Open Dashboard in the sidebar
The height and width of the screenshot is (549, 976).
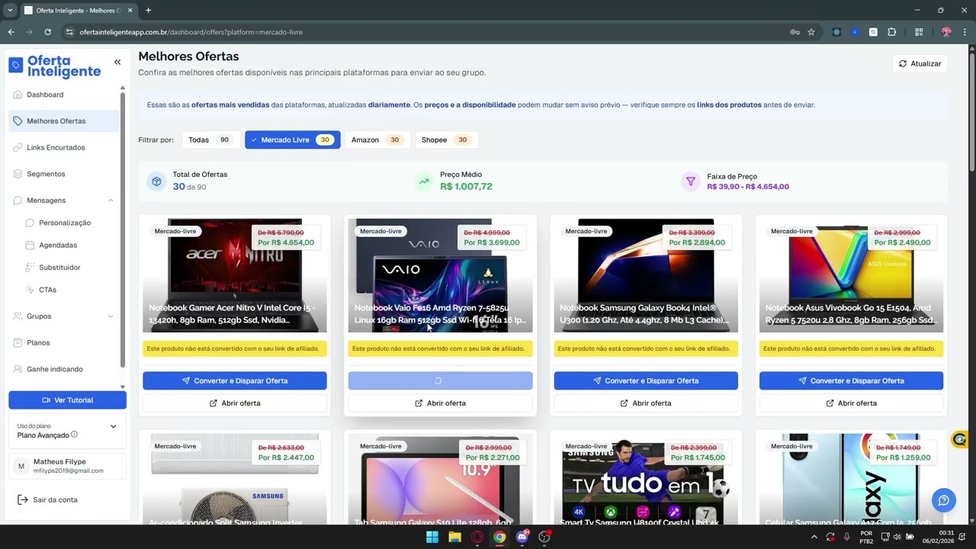pos(64,95)
